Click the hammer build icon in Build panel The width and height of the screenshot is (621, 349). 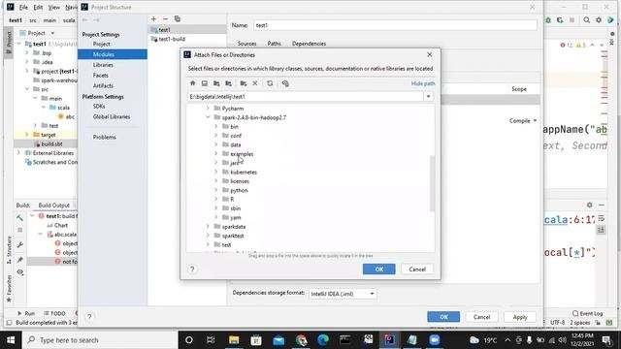point(19,218)
